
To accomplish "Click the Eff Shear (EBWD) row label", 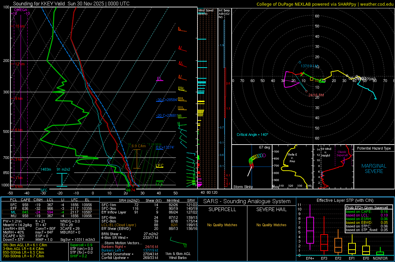I will tap(116, 229).
